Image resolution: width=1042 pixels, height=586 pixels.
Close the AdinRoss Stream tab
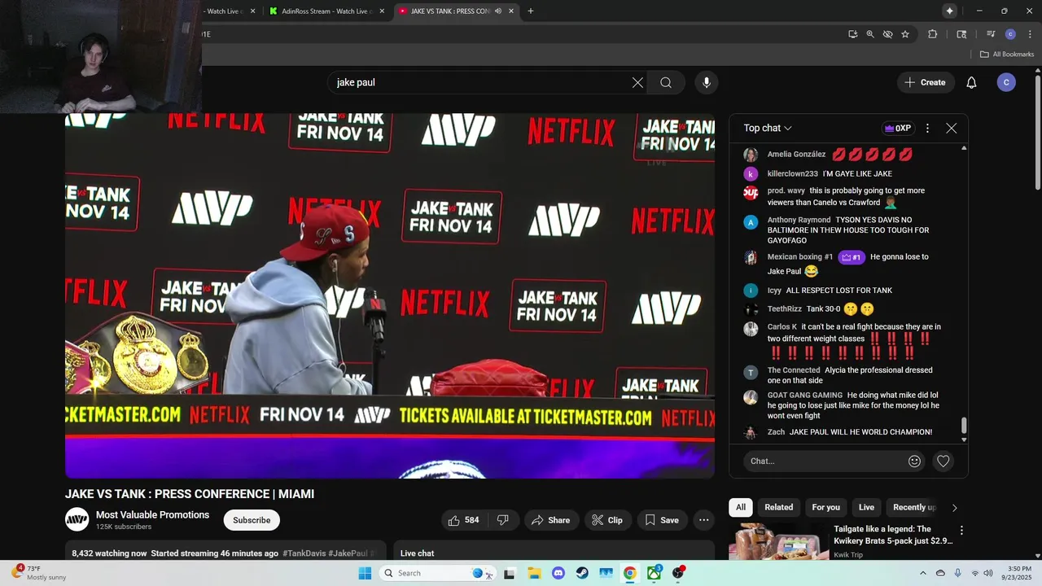[382, 11]
